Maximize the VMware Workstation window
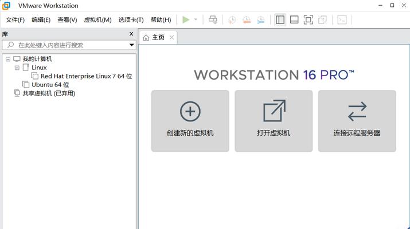Screen dimensions: 410x229 (392, 5)
